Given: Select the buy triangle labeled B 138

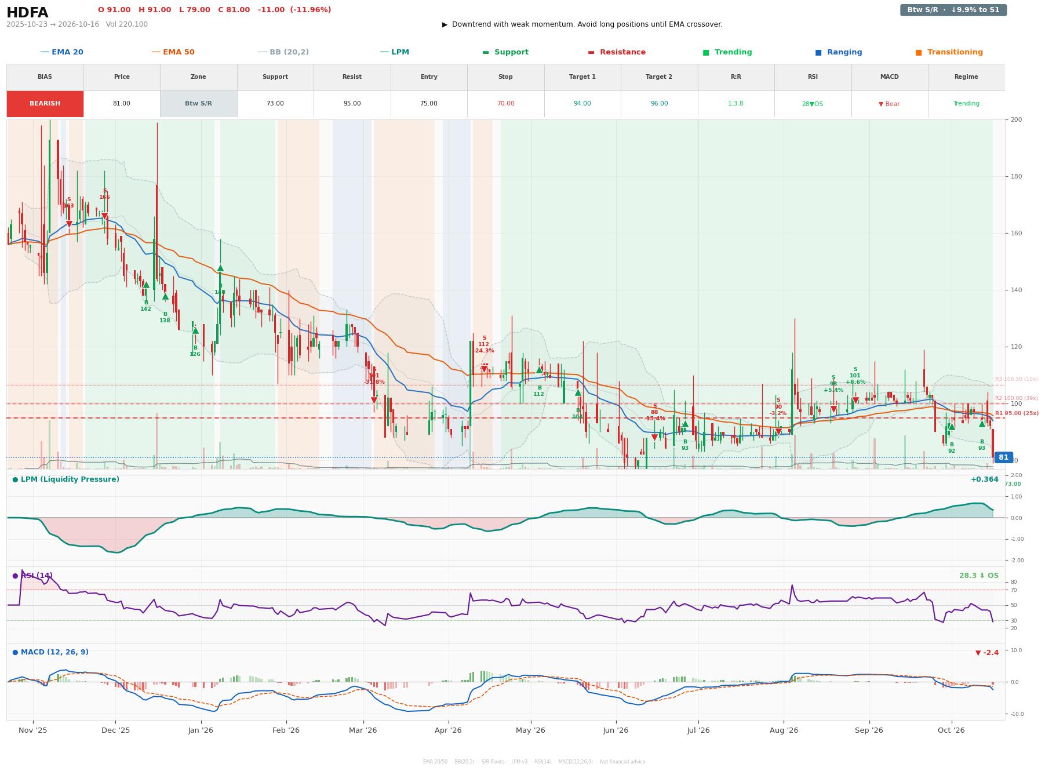Looking at the screenshot, I should coord(165,296).
